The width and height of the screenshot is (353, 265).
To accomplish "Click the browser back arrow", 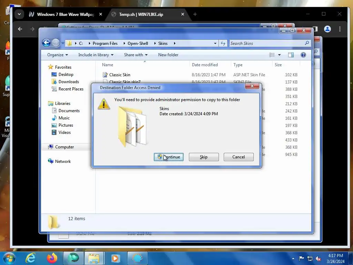I will [20, 29].
